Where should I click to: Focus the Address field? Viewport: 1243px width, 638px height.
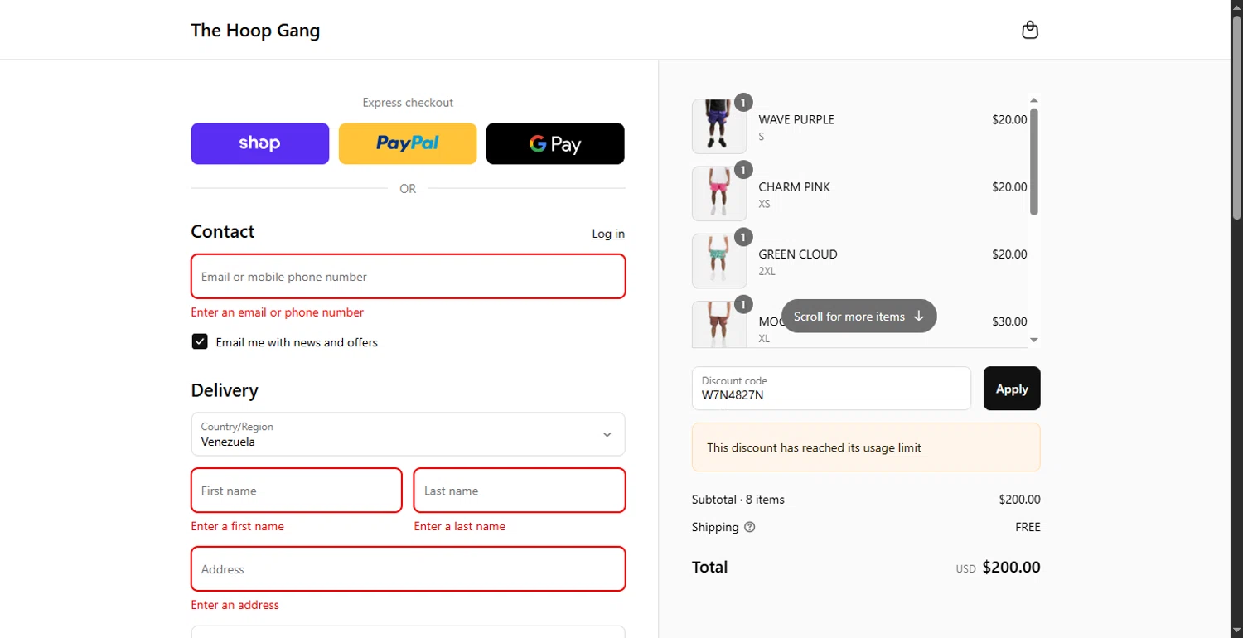click(408, 569)
